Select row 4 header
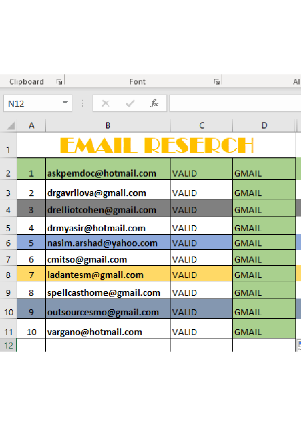Image resolution: width=301 pixels, height=426 pixels. point(9,208)
